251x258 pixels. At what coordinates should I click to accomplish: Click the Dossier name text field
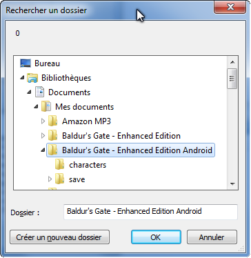tap(150, 212)
